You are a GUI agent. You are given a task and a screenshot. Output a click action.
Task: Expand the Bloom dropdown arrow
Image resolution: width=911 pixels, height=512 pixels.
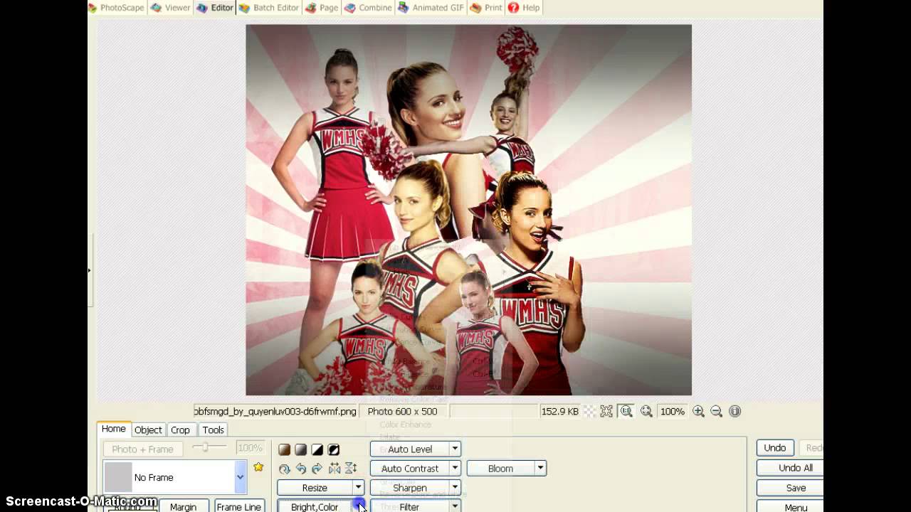point(541,469)
